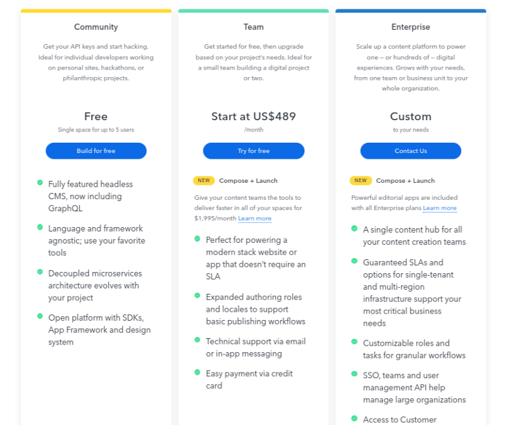
Task: Click the Build for free button
Action: tap(96, 151)
